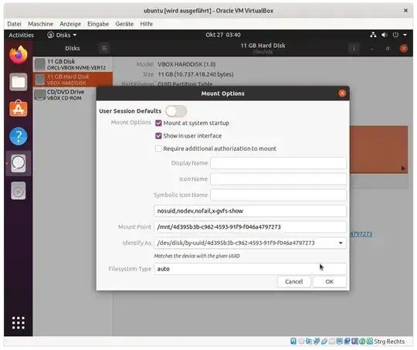Click the Mount Point field
The height and width of the screenshot is (350, 417).
250,227
